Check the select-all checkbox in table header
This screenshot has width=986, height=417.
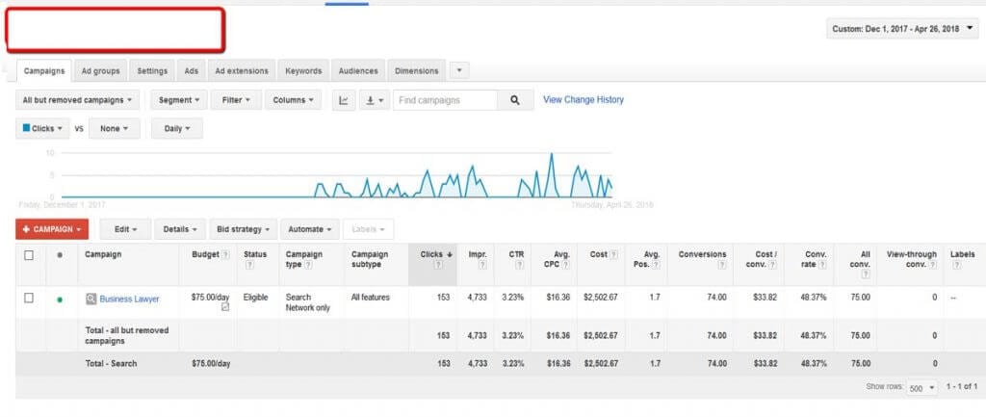pyautogui.click(x=29, y=255)
